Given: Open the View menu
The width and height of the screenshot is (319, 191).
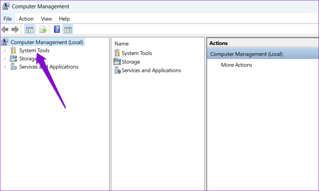Looking at the screenshot, I should pos(46,19).
